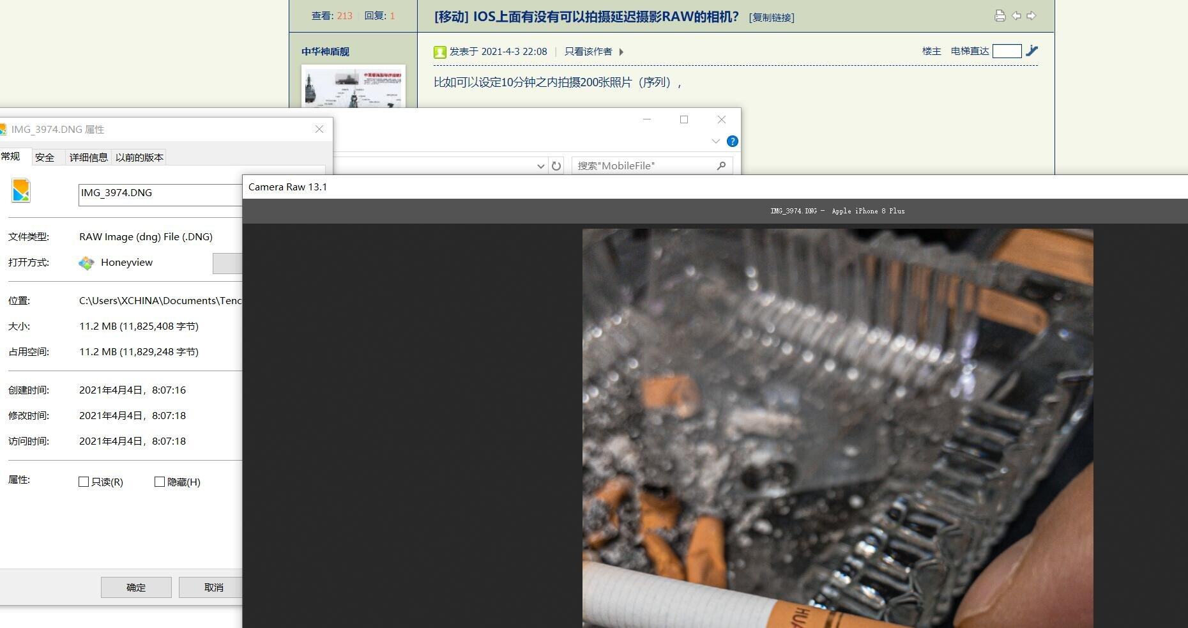Click the ashtray photo preview in Camera Raw
Viewport: 1188px width, 628px height.
[837, 428]
